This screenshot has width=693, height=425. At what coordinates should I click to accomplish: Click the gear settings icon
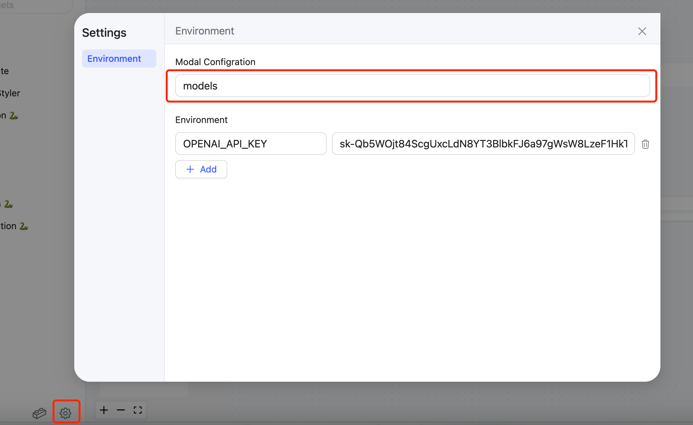pyautogui.click(x=65, y=413)
